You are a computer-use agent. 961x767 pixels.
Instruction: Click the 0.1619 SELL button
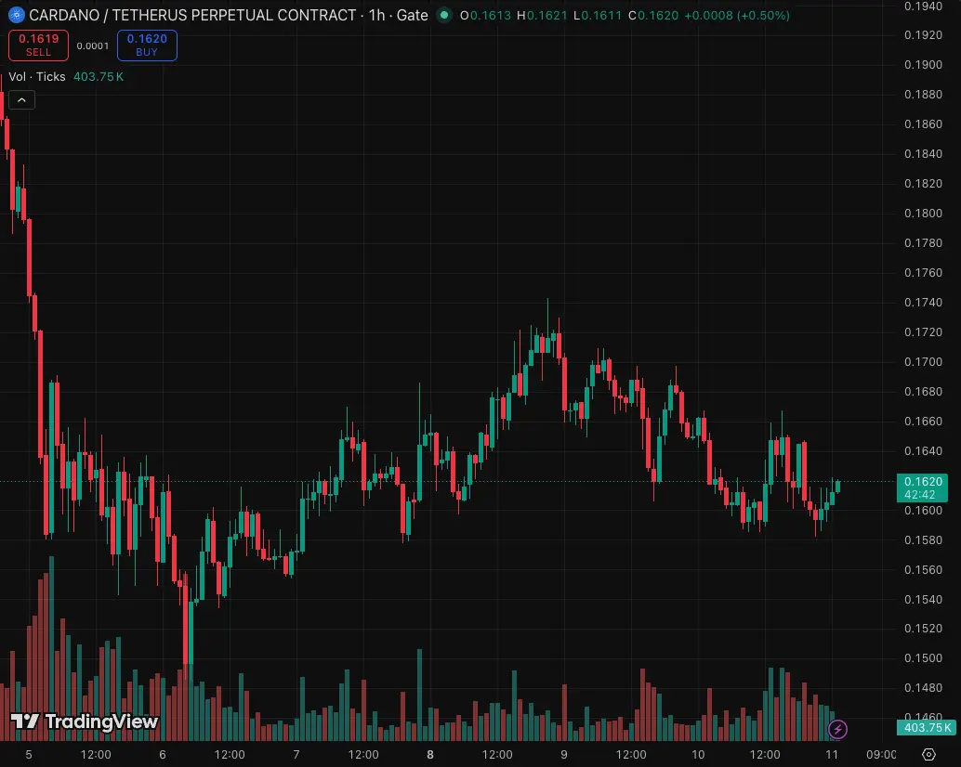39,45
